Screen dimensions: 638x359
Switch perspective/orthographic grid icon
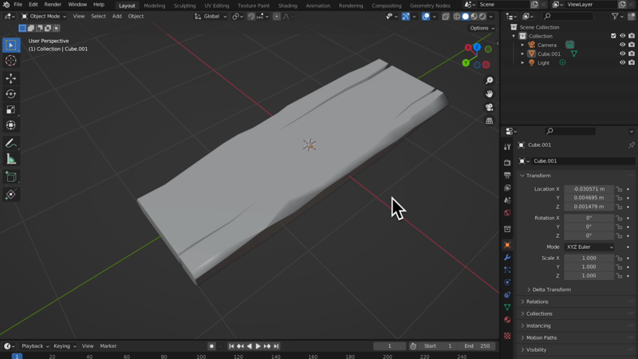click(x=489, y=121)
